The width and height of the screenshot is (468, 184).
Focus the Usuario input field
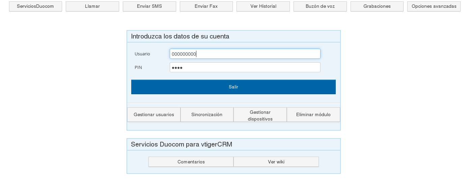245,54
